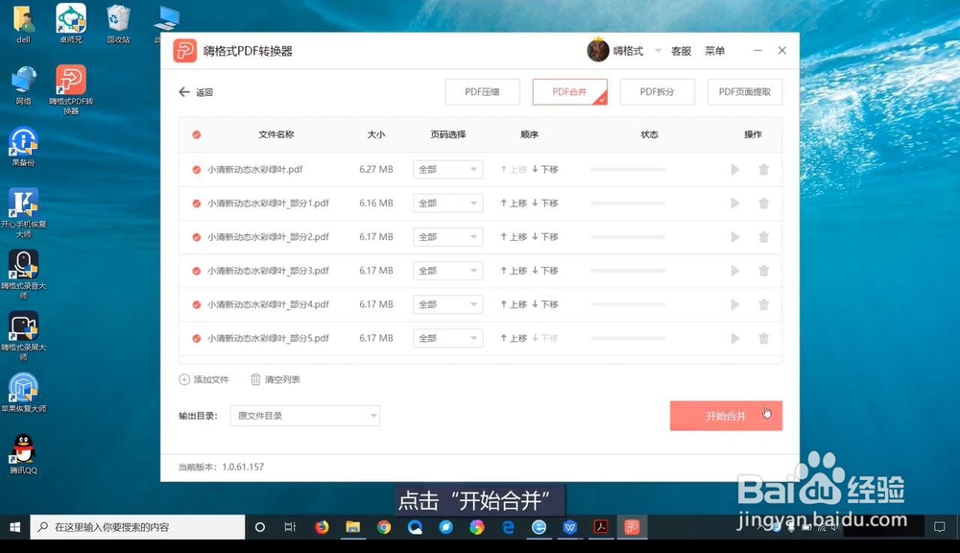Open page-range dropdown for 部分4.pdf
Viewport: 960px width, 553px height.
pyautogui.click(x=447, y=304)
